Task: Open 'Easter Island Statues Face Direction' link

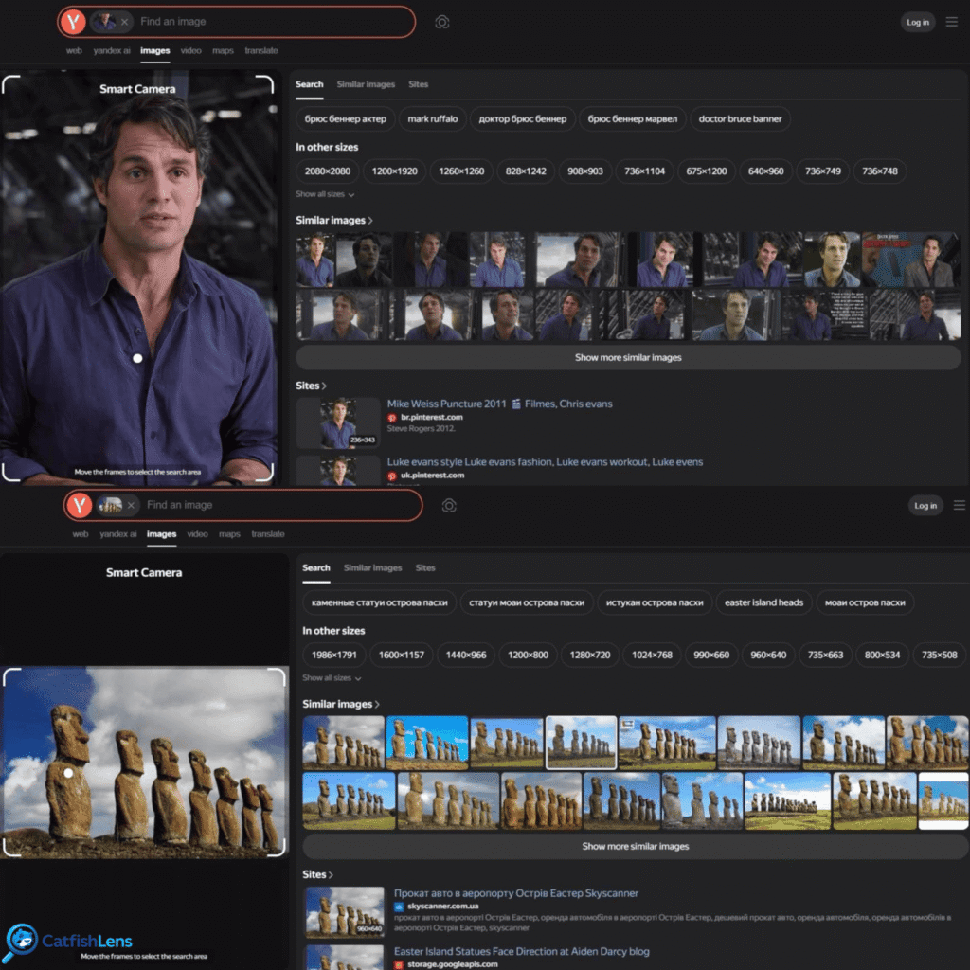Action: (522, 951)
